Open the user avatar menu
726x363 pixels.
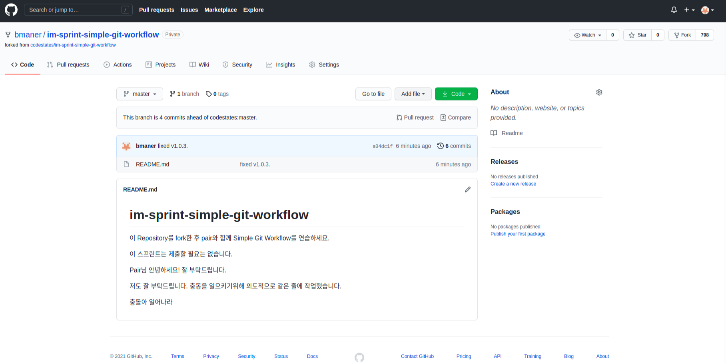pos(708,10)
